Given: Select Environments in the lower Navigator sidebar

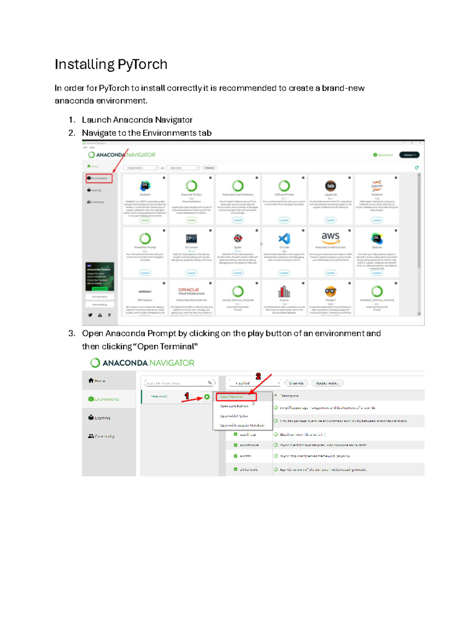Looking at the screenshot, I should tap(104, 399).
